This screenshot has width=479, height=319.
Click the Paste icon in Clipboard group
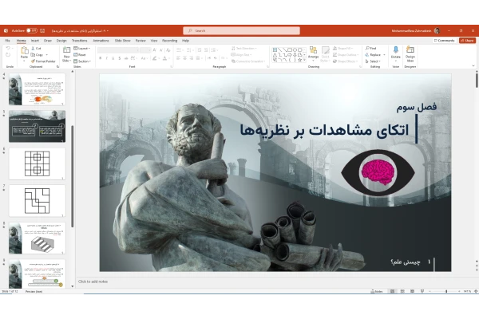tap(24, 52)
